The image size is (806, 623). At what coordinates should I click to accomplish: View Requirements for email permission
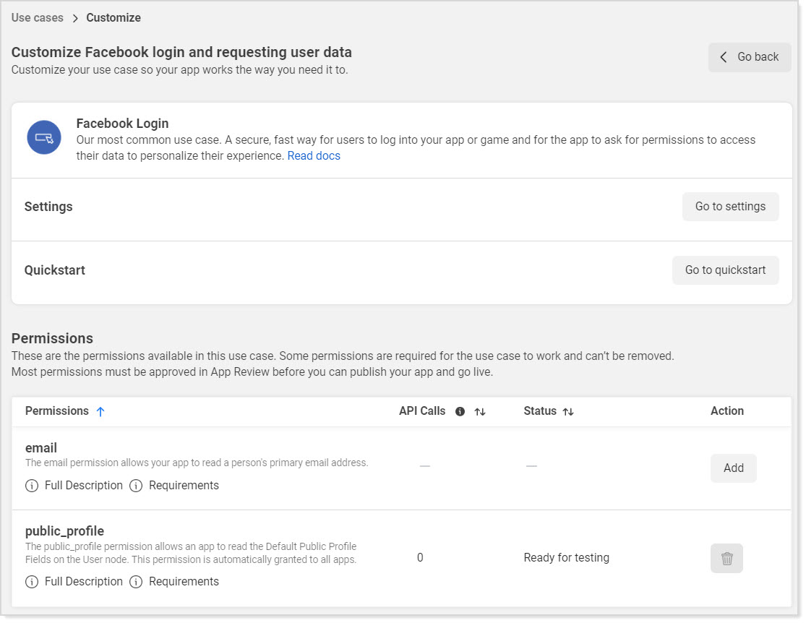[184, 486]
